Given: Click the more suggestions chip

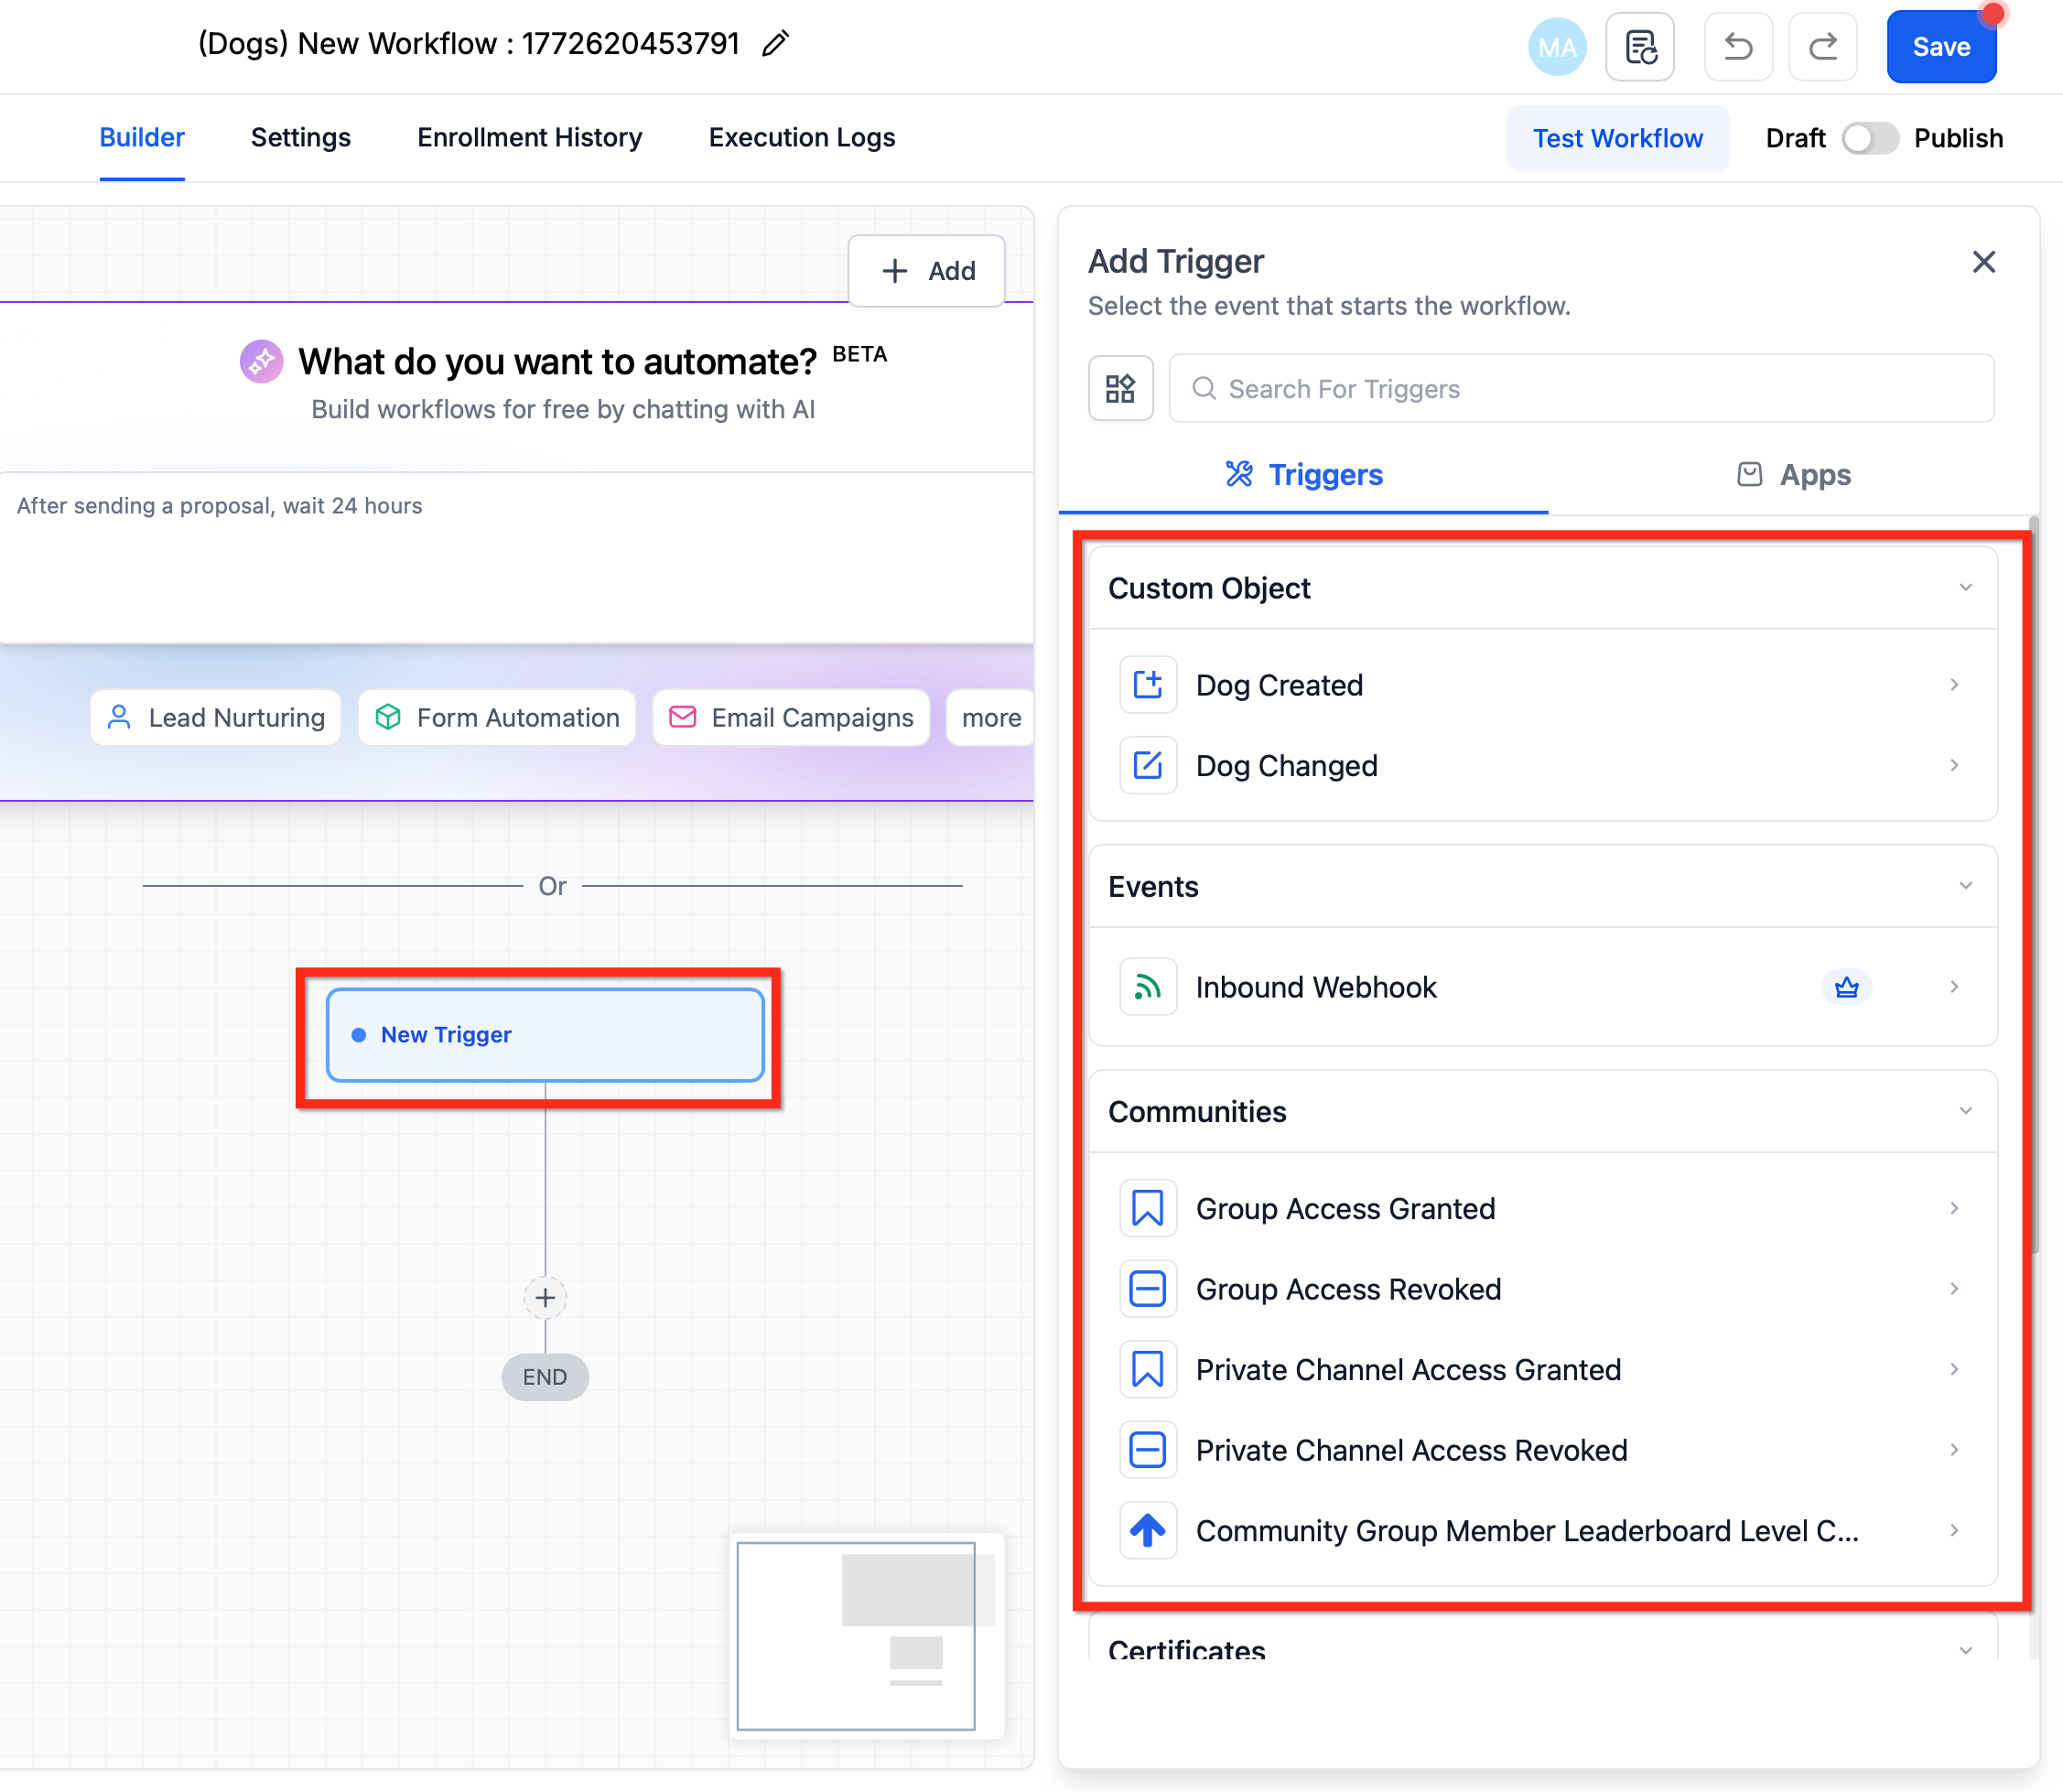Looking at the screenshot, I should click(x=990, y=718).
